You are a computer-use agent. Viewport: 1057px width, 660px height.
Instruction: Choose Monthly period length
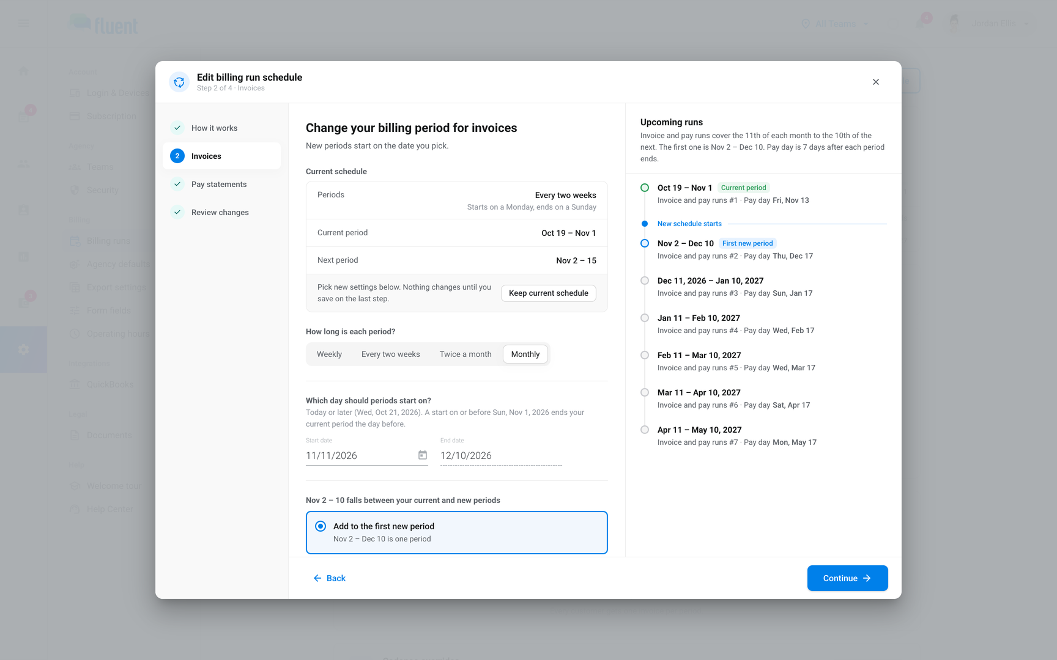click(x=525, y=354)
